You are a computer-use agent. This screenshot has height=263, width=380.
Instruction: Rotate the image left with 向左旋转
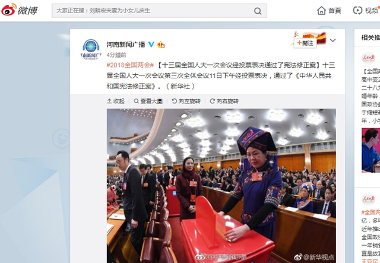coord(186,101)
